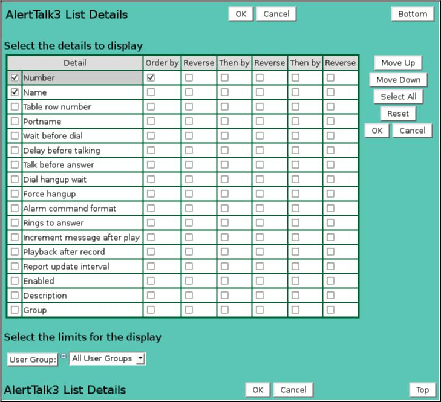Viewport: 441px width, 402px height.
Task: Check first Reverse box in Number row
Action: (189, 77)
